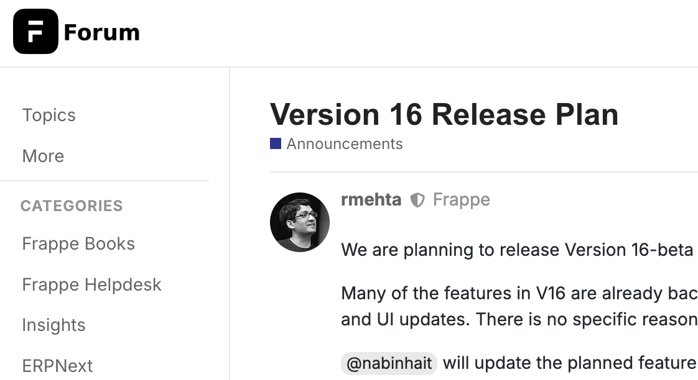The width and height of the screenshot is (698, 380).
Task: Go to the Frappe Helpdesk category
Action: [x=91, y=284]
